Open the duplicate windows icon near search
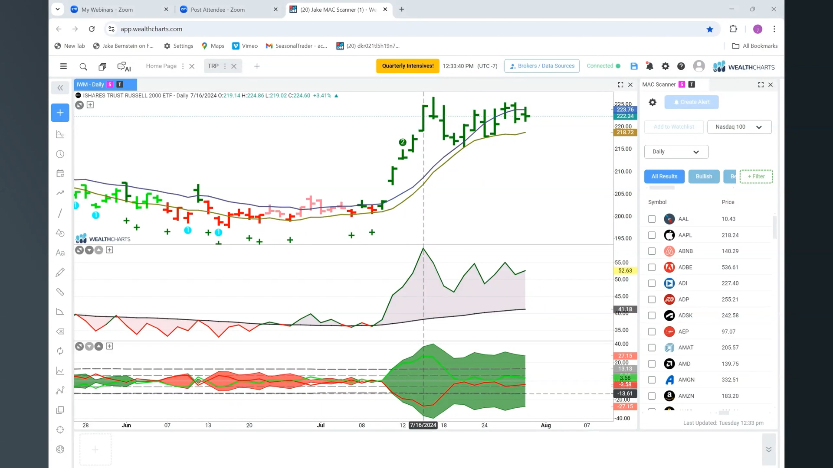 click(102, 66)
